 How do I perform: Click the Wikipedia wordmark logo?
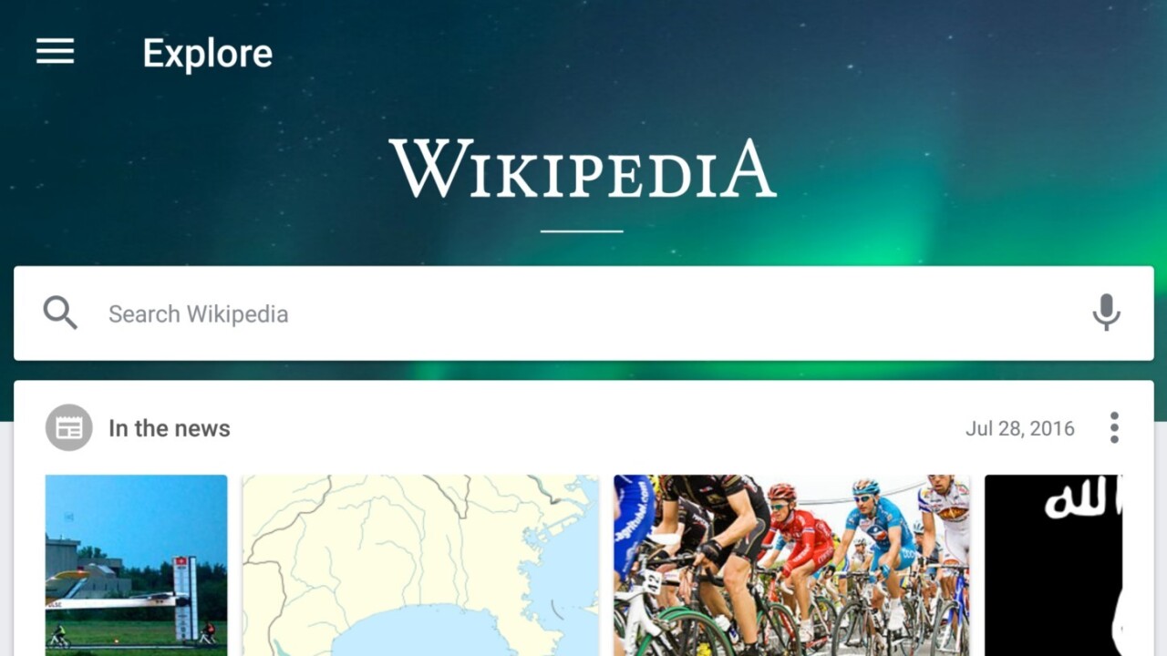click(x=583, y=169)
